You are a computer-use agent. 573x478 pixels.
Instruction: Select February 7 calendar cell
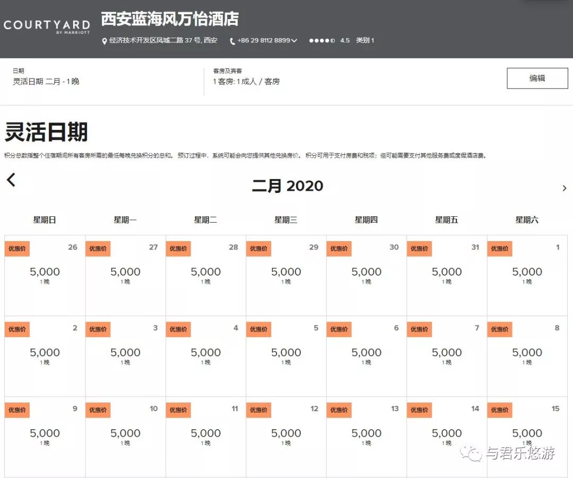447,357
